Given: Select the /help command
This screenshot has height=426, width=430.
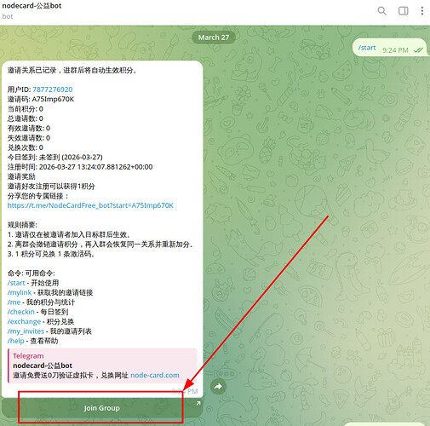Looking at the screenshot, I should point(16,341).
